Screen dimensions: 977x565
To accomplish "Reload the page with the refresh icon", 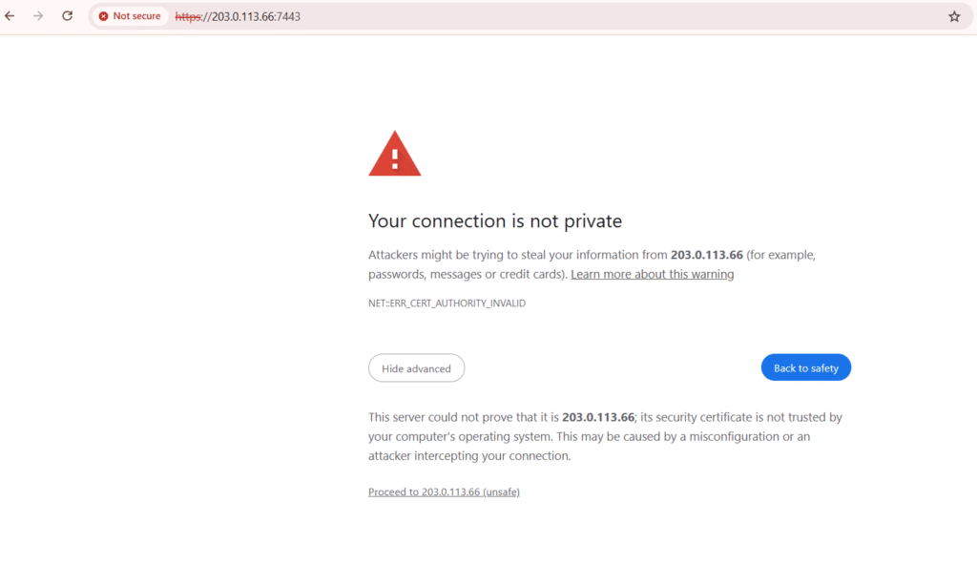I will click(x=68, y=16).
